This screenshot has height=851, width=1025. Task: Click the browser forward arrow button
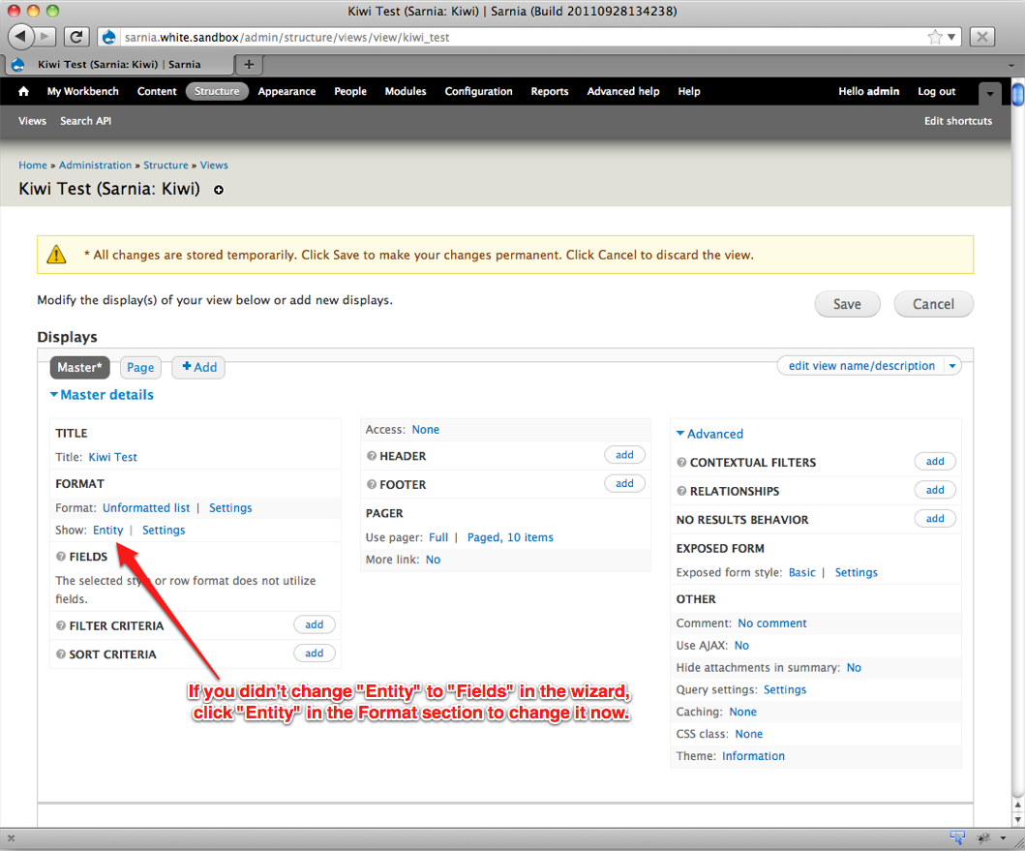point(45,37)
